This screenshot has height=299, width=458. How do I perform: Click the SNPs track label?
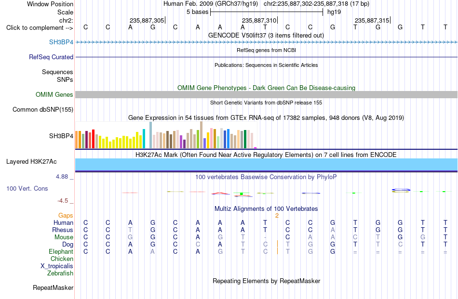pos(65,79)
